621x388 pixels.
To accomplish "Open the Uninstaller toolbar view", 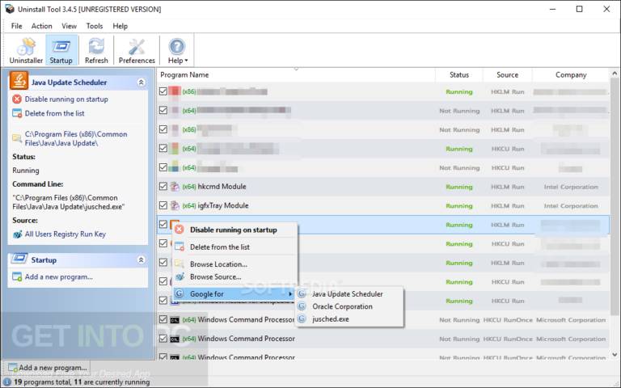I will [x=26, y=50].
